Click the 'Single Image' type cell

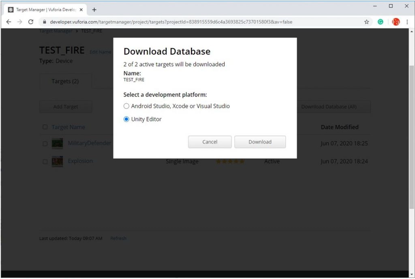click(x=182, y=161)
